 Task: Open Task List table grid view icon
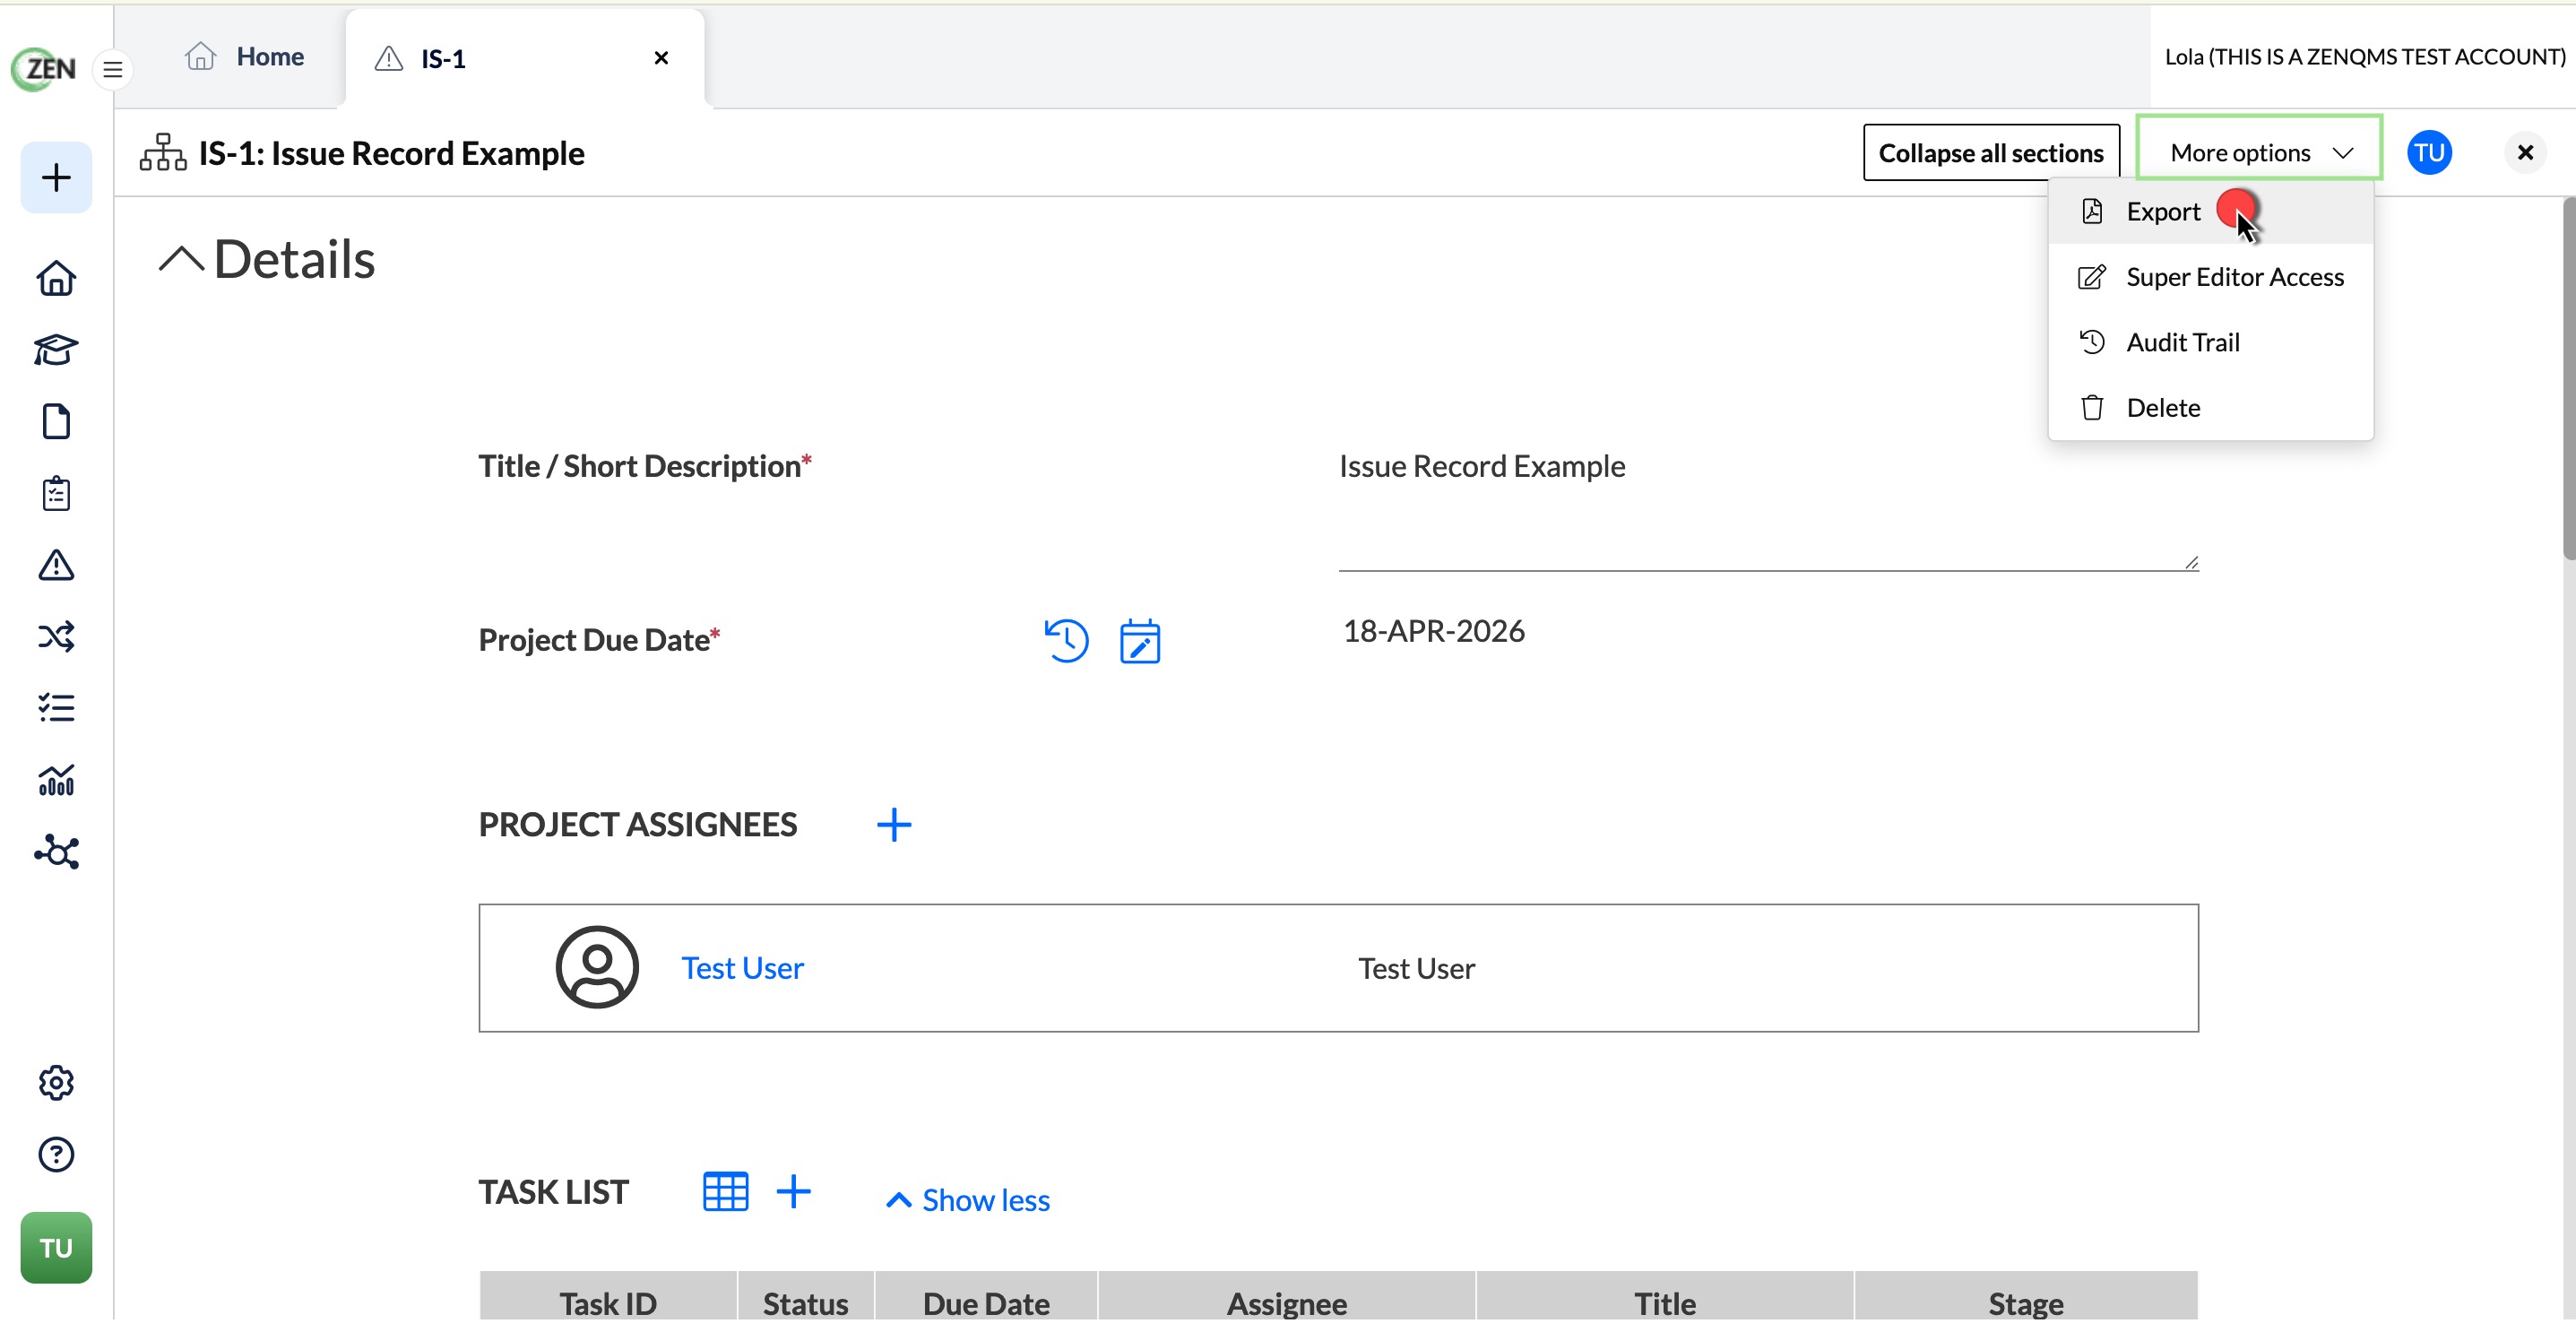726,1192
